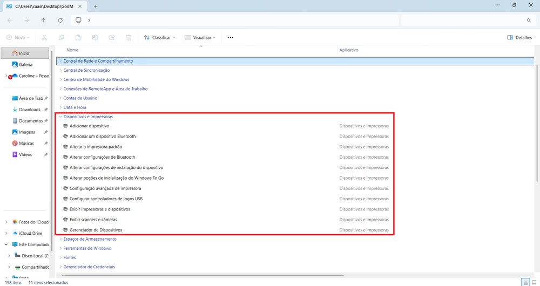Click the Downloads icon in sidebar
The height and width of the screenshot is (286, 540).
point(15,110)
